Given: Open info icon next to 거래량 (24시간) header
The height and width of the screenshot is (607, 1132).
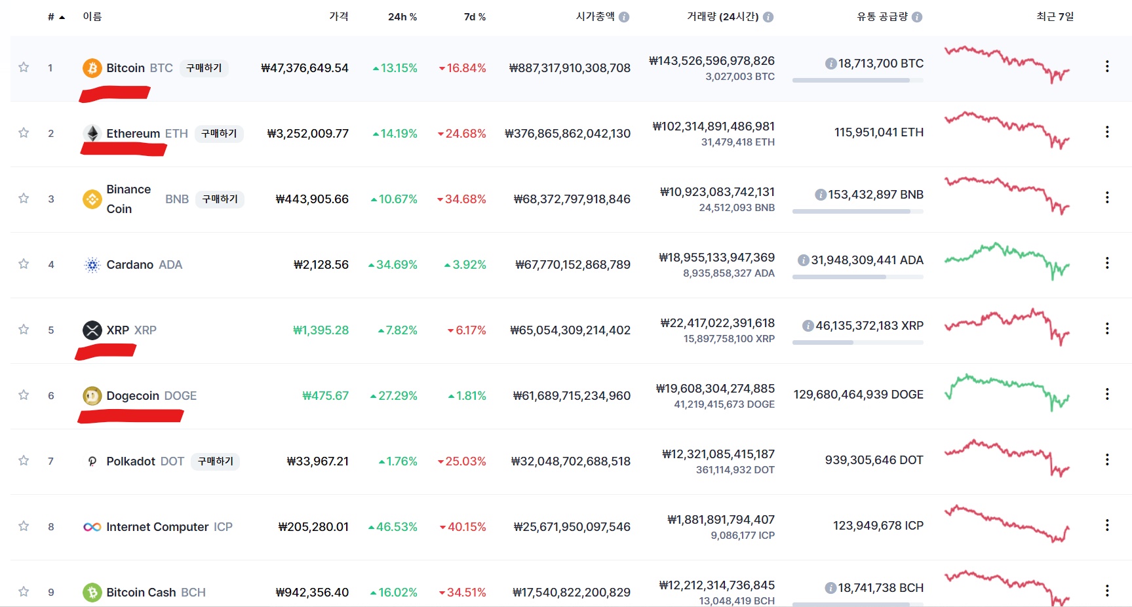Looking at the screenshot, I should pos(768,17).
